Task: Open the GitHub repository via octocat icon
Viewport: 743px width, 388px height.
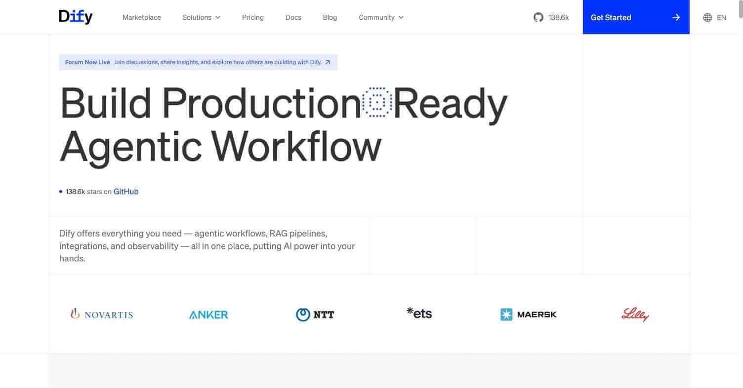Action: point(538,17)
